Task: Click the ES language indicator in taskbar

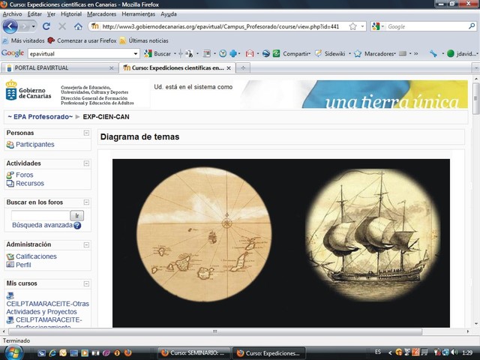Action: [x=378, y=352]
